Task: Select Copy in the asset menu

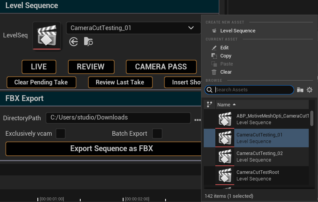Action: [226, 56]
